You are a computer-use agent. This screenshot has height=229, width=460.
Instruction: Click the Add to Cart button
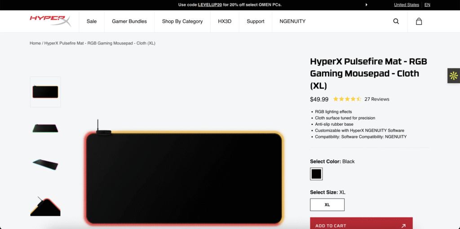(362, 223)
